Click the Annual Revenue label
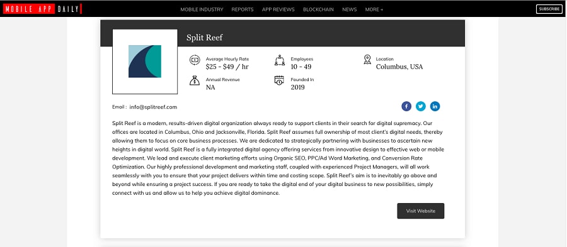567x247 pixels. [x=223, y=79]
